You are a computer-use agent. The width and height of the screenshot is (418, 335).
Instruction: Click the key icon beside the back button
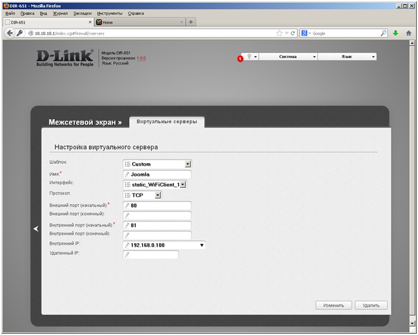(x=20, y=33)
